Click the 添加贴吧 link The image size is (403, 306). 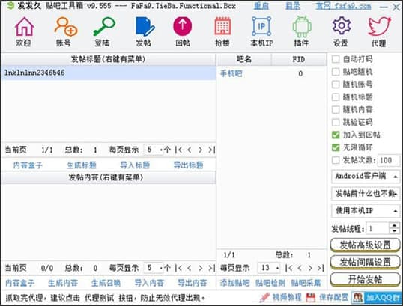235,283
